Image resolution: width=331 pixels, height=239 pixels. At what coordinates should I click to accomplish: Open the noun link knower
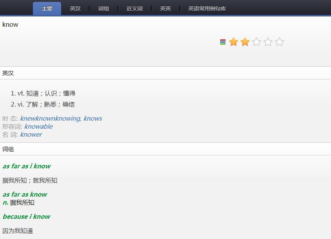coord(31,134)
